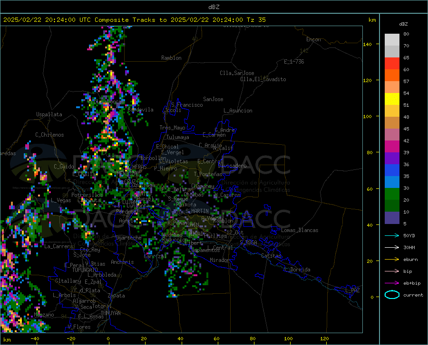Click the 'Tres_Mayo' map label
The width and height of the screenshot is (428, 345).
click(x=172, y=128)
